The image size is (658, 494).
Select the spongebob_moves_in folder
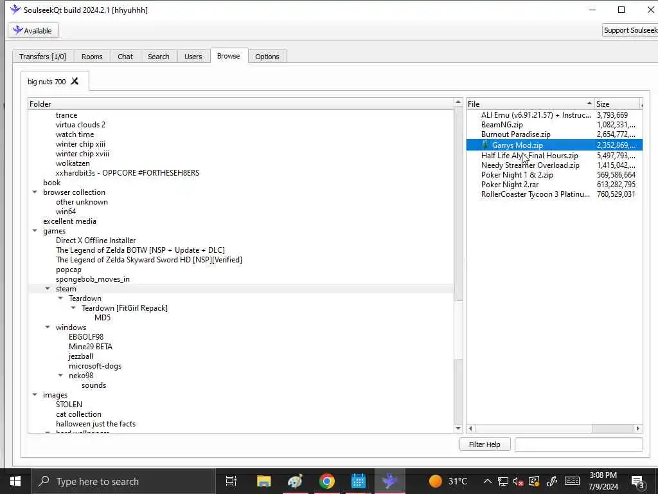(x=93, y=279)
